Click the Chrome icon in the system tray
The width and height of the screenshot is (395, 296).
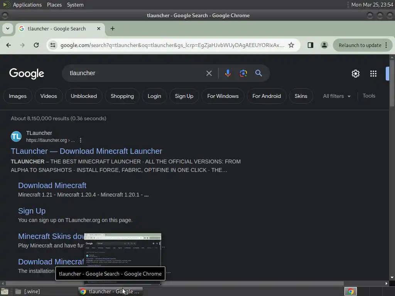[x=350, y=291]
